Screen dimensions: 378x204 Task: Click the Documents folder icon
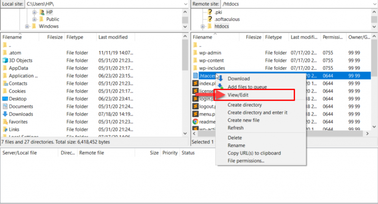[x=5, y=107]
